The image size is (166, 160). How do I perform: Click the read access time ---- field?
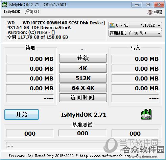tap(30, 98)
